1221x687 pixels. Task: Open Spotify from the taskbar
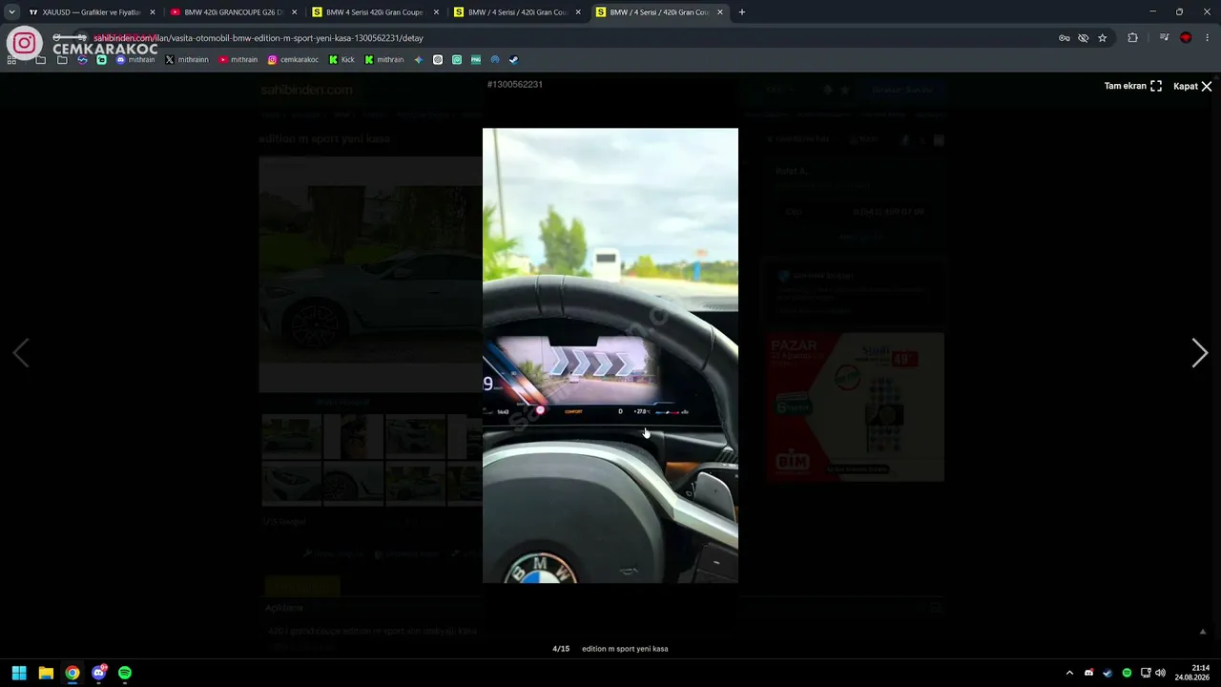click(x=125, y=673)
